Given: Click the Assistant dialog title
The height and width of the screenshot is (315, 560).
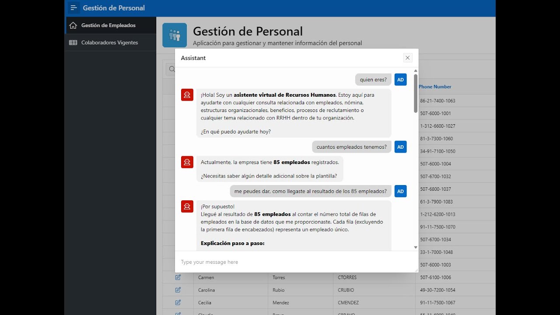Looking at the screenshot, I should click(x=193, y=58).
